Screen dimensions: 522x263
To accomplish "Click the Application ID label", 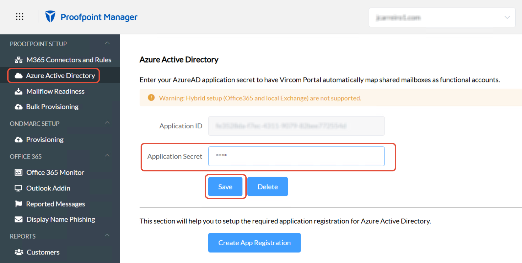I will coord(181,126).
